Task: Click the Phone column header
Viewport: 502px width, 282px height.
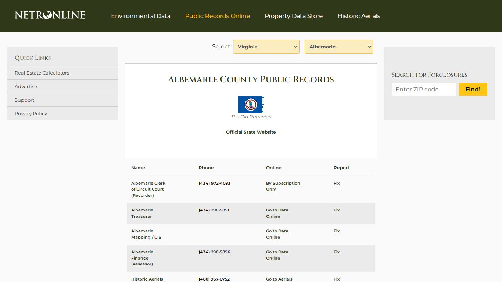Action: pyautogui.click(x=206, y=168)
